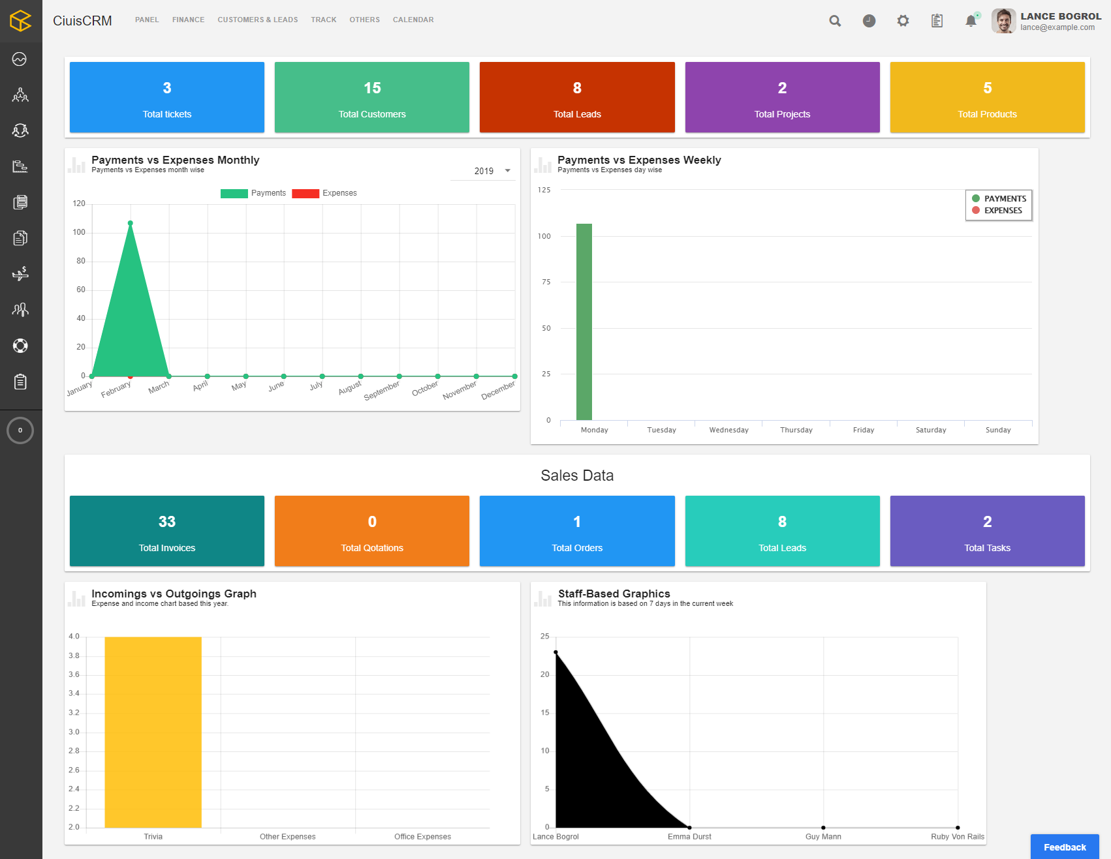The image size is (1111, 859).
Task: Open the 2019 year dropdown
Action: [484, 170]
